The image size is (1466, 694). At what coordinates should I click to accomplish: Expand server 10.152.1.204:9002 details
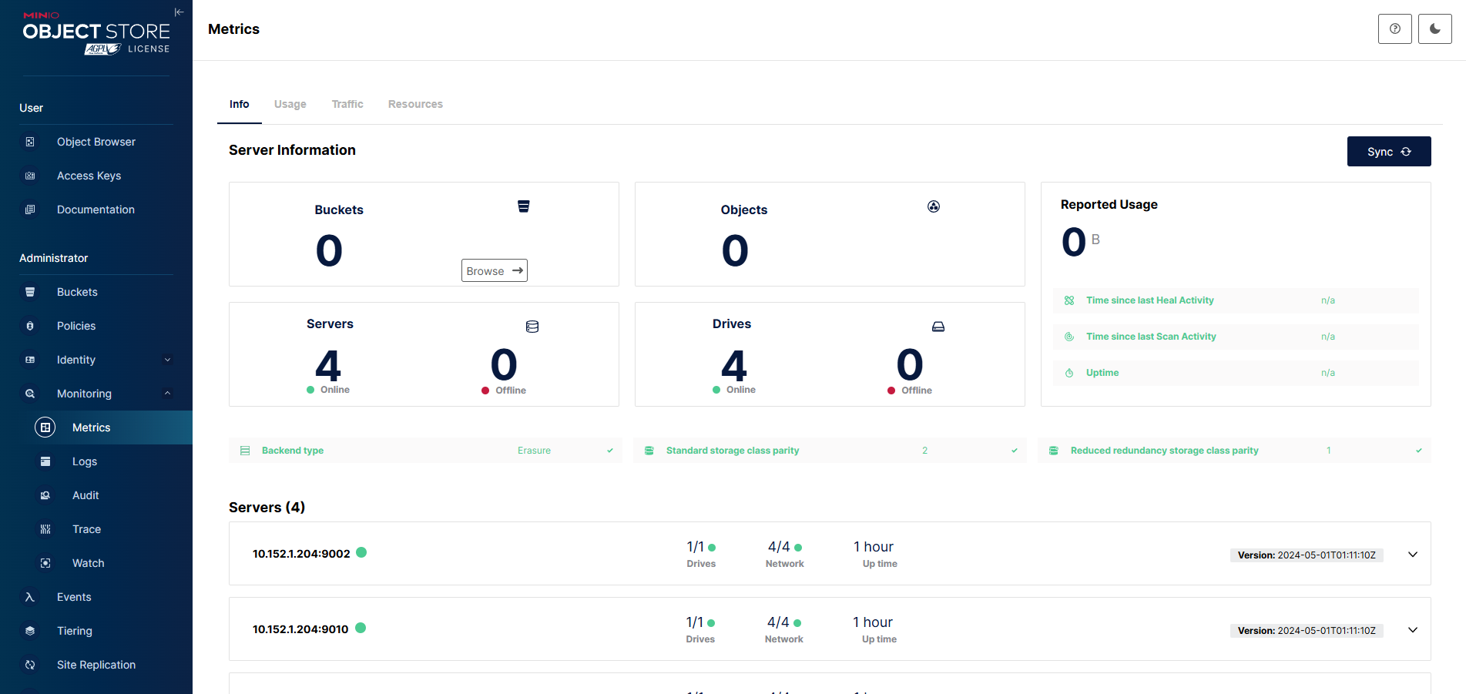[1412, 555]
